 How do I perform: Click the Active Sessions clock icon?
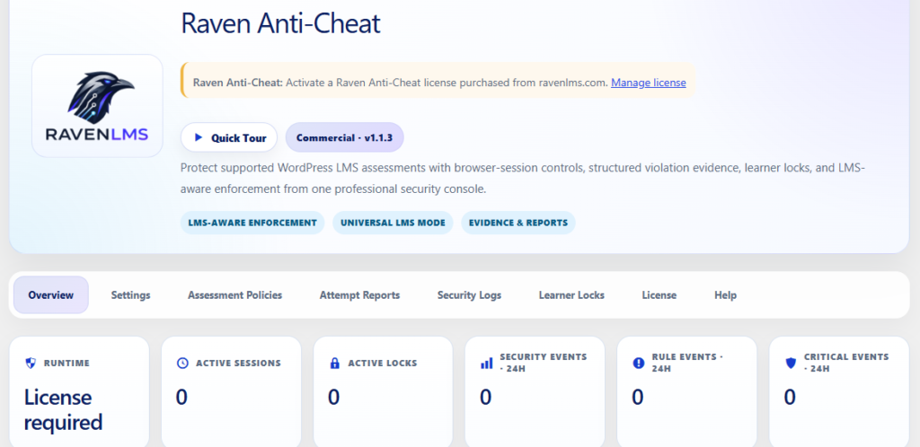click(x=182, y=364)
